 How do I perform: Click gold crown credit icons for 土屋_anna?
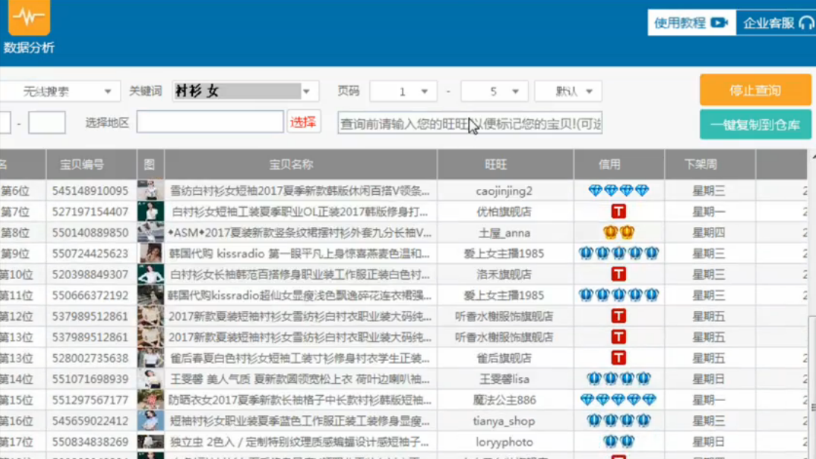tap(618, 233)
